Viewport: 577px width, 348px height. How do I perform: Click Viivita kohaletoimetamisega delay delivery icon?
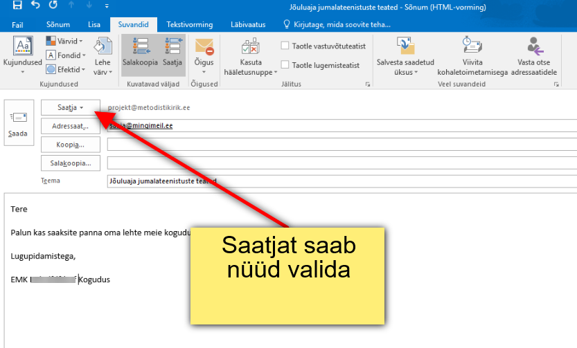472,55
